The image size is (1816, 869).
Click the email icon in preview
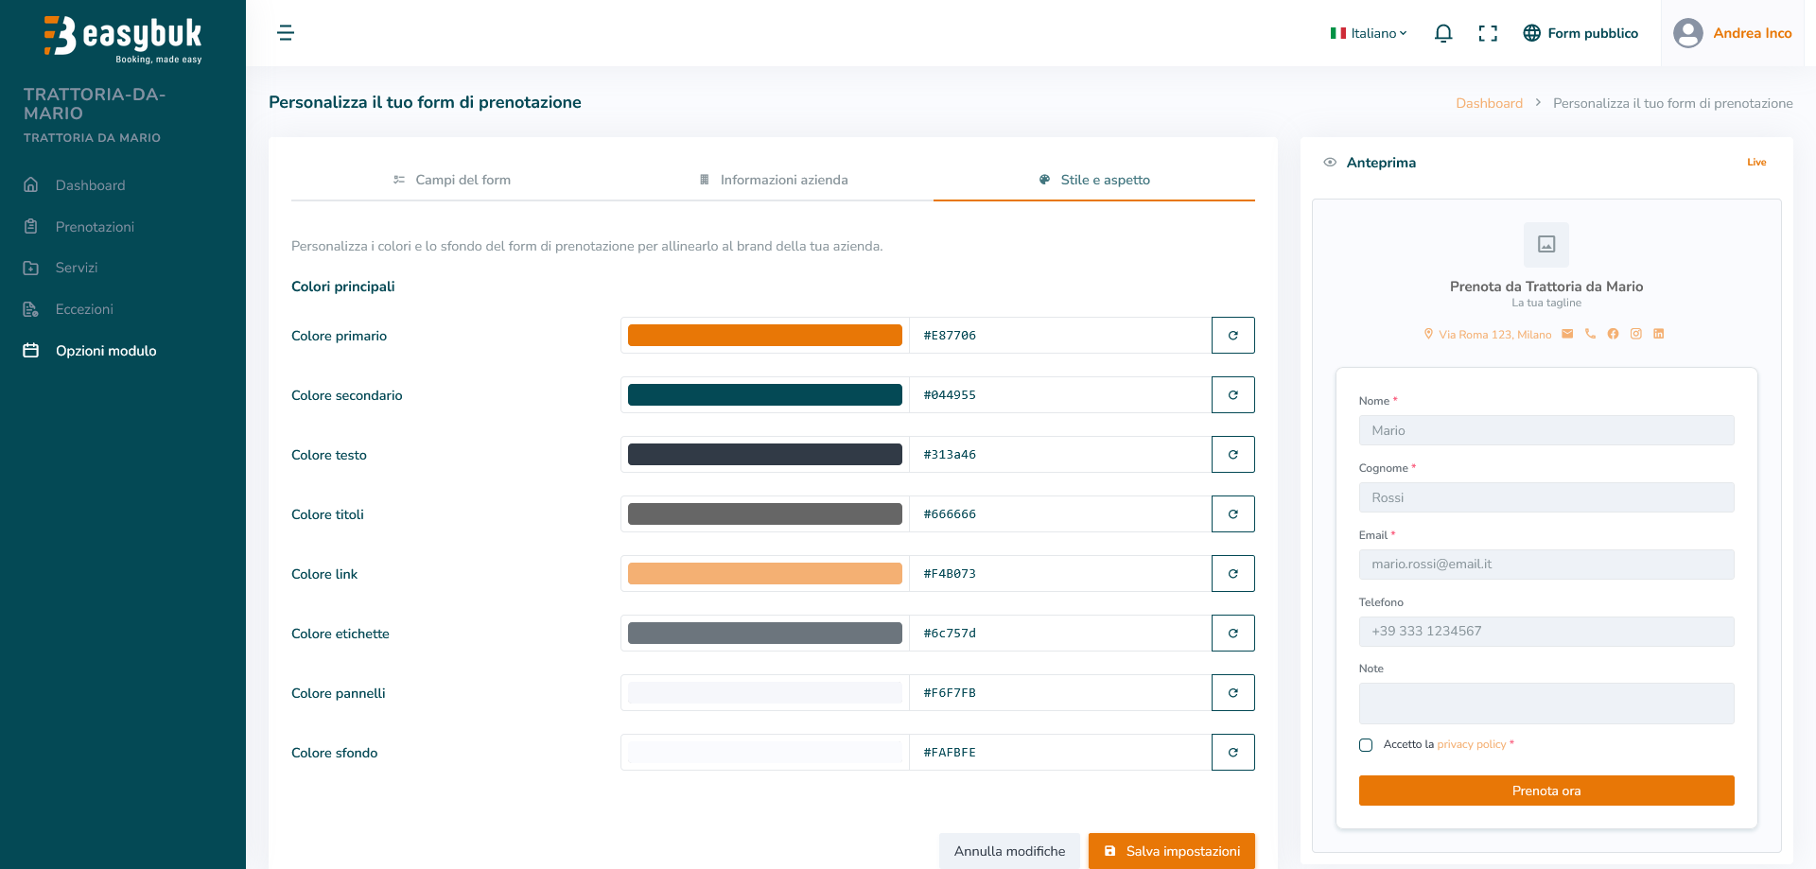1567,334
